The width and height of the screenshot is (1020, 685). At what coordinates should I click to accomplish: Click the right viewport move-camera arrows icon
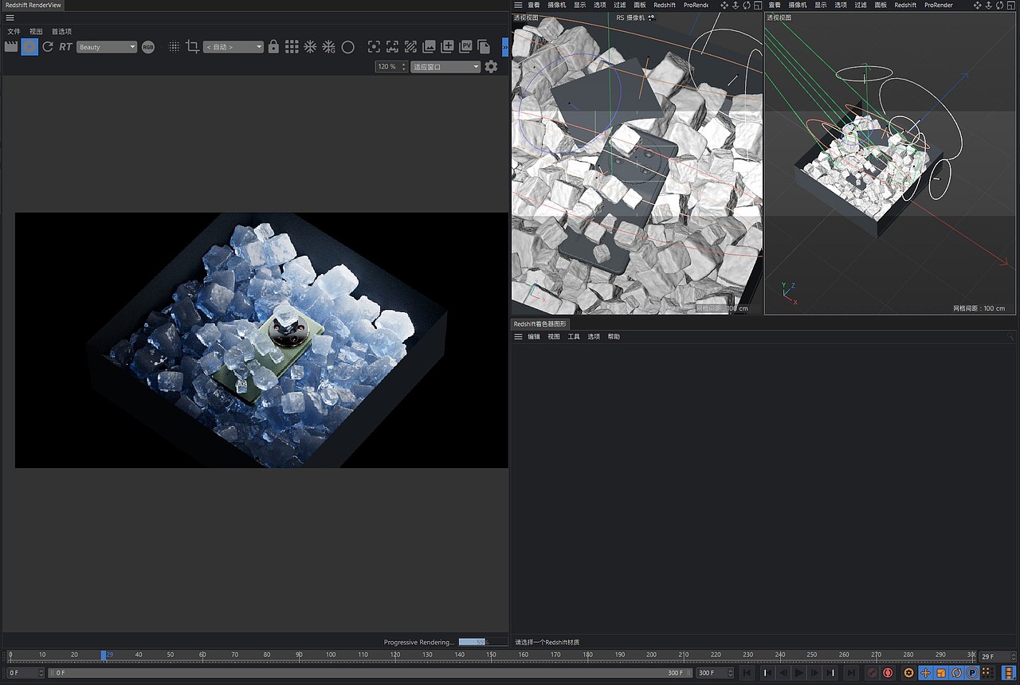click(979, 5)
